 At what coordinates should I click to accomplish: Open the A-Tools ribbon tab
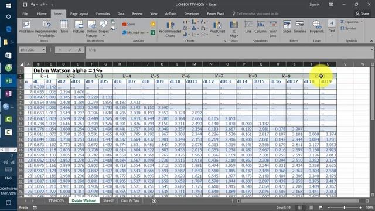(171, 14)
